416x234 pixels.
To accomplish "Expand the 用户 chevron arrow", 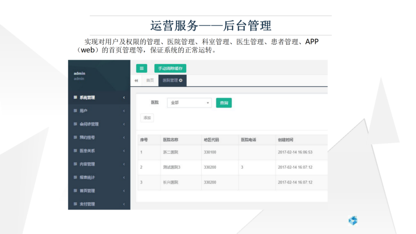I will [x=124, y=111].
